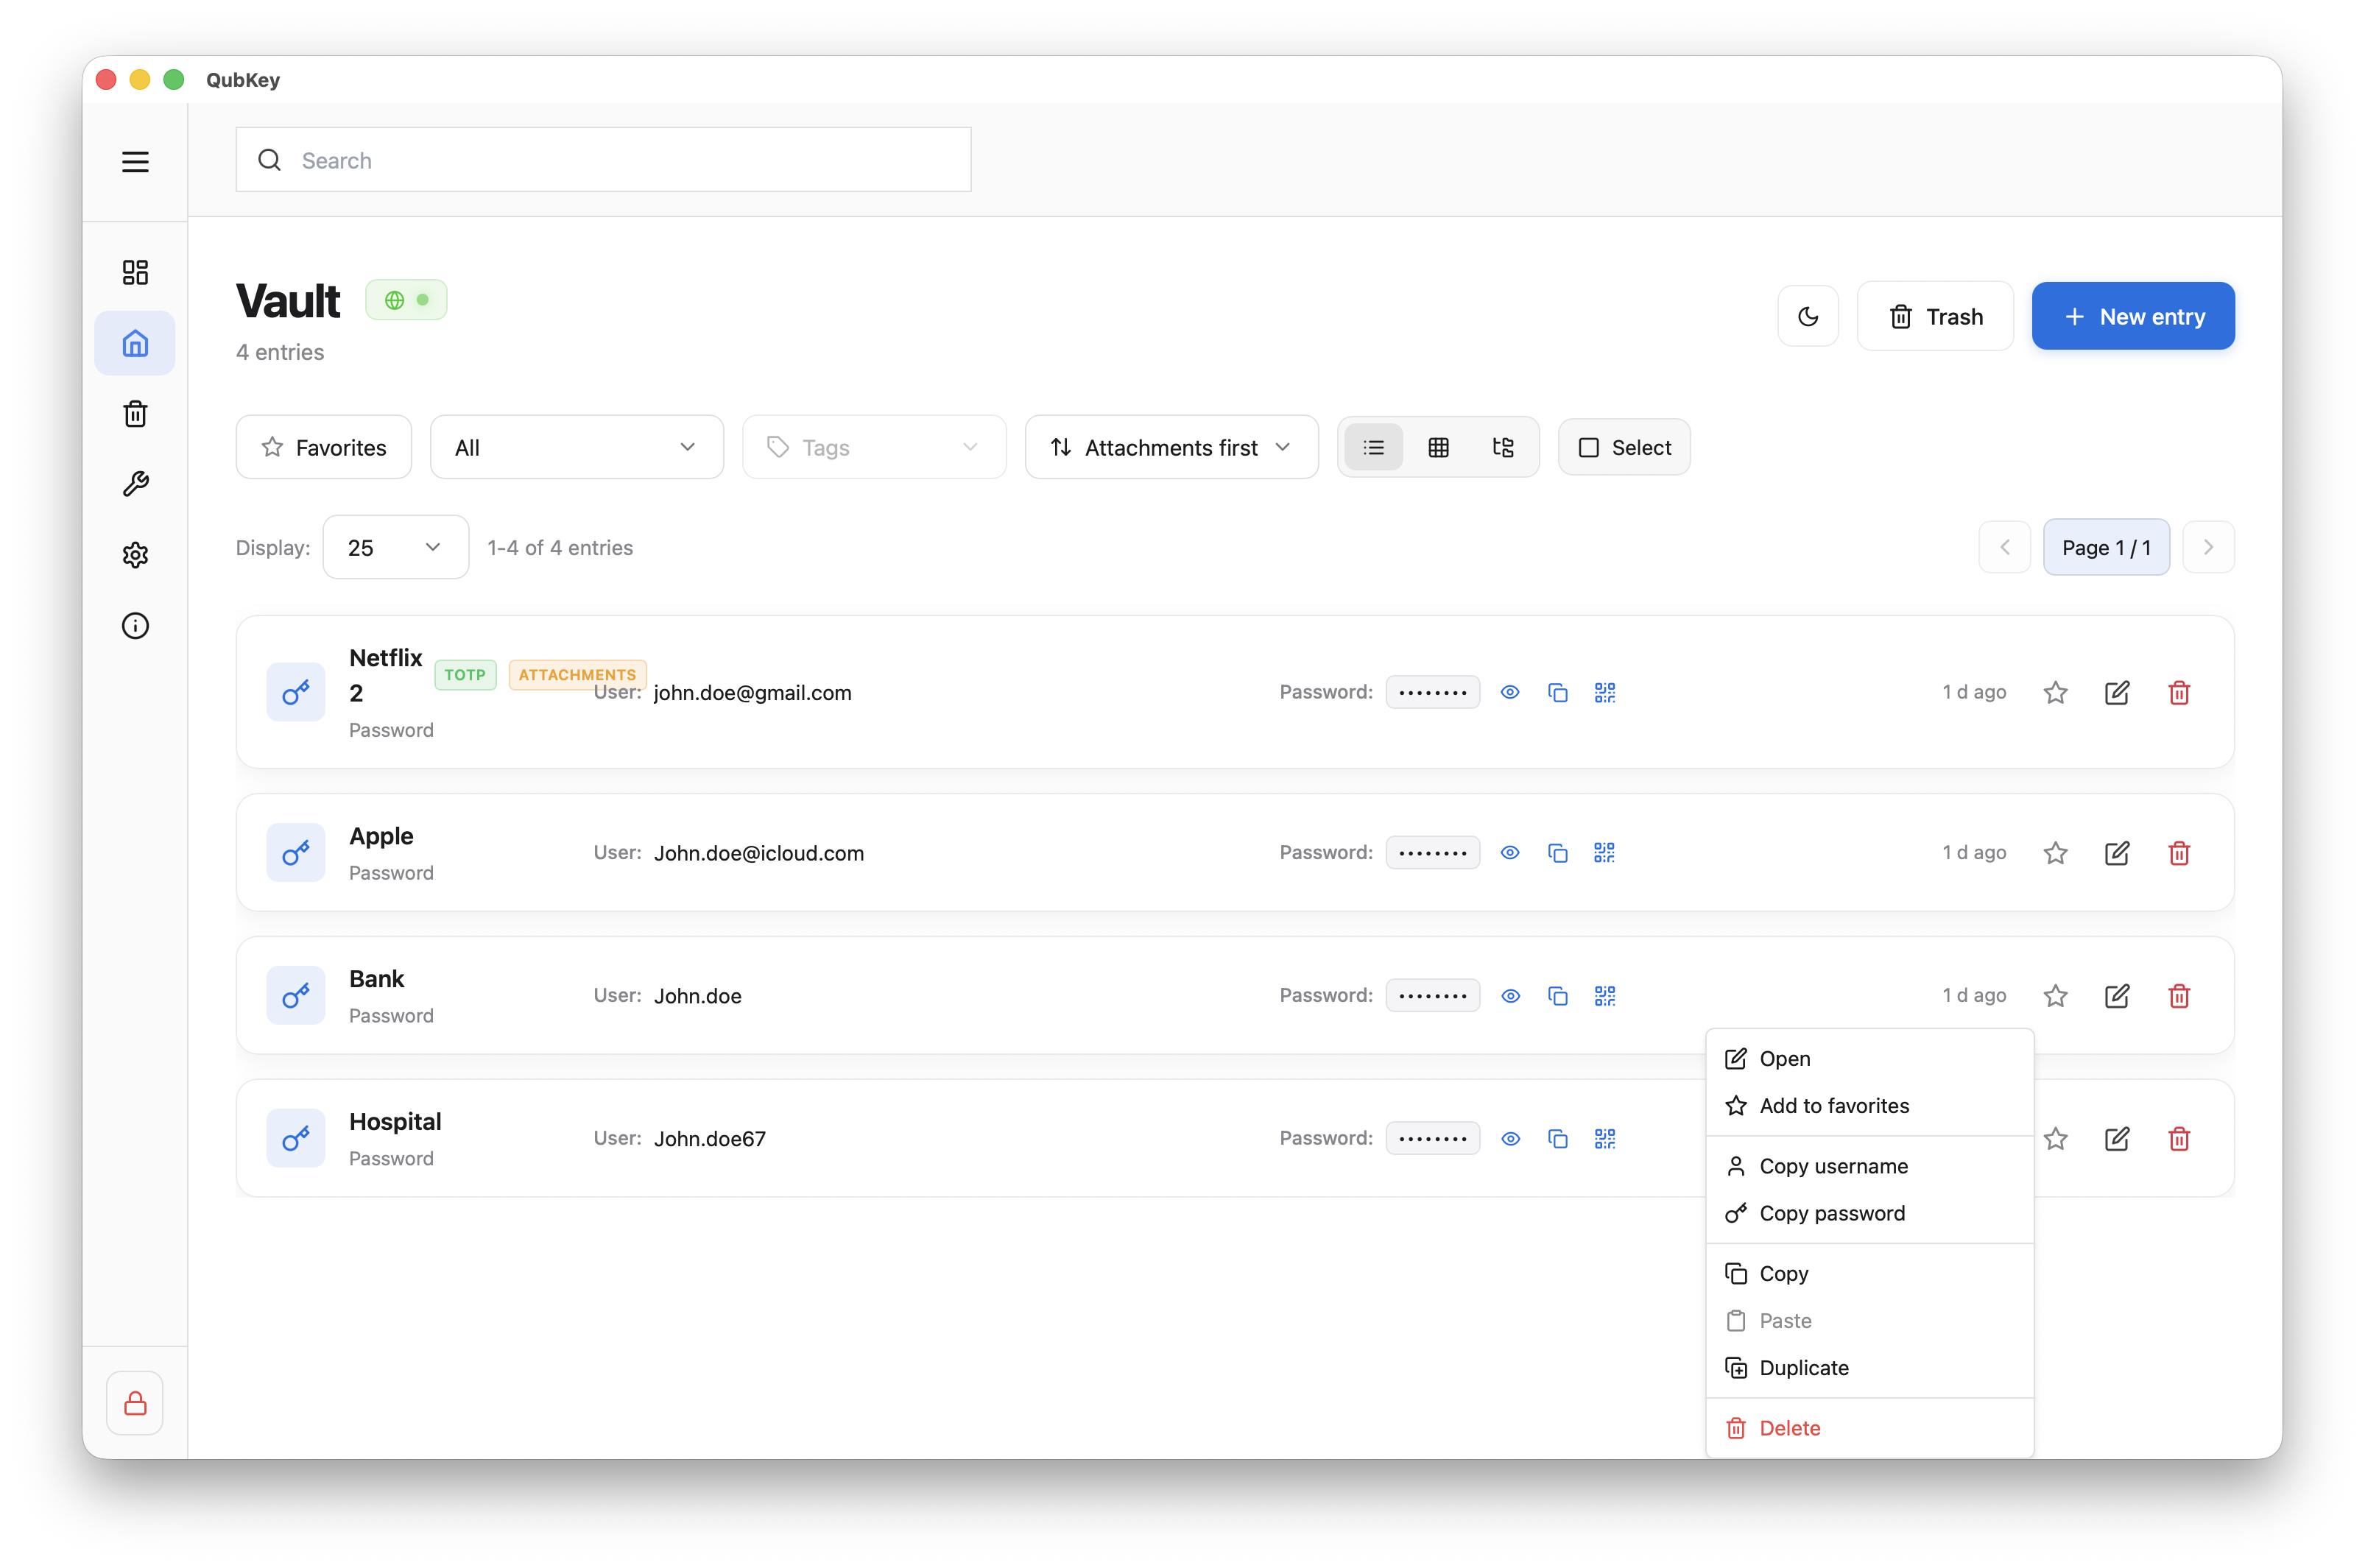
Task: Open the dashboard grid icon in sidebar
Action: coord(135,272)
